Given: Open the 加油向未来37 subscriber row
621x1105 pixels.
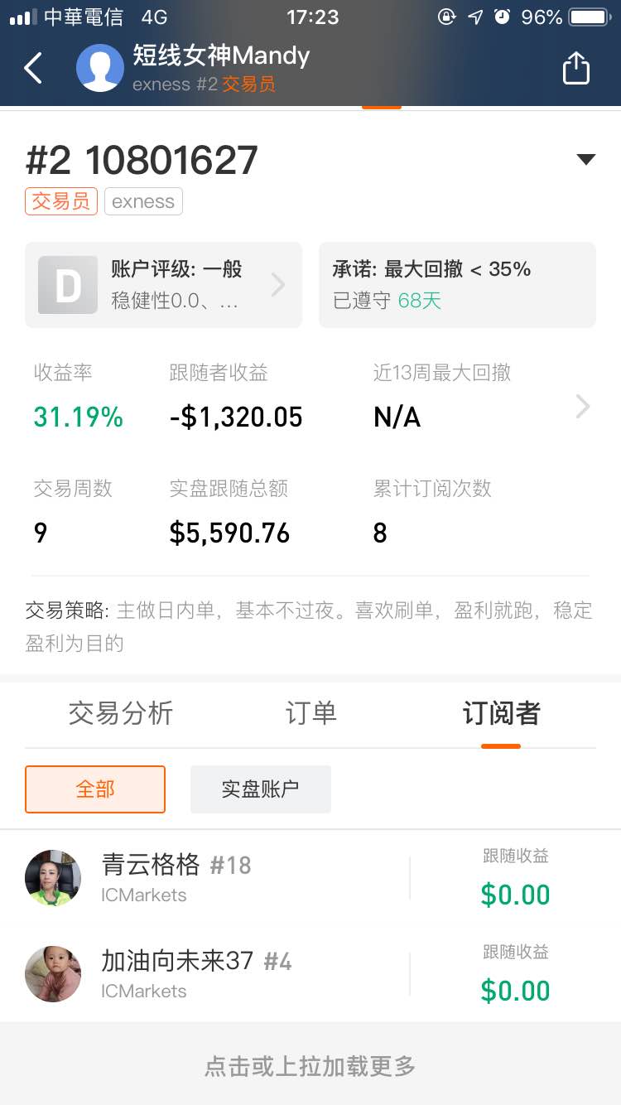Looking at the screenshot, I should pos(310,974).
